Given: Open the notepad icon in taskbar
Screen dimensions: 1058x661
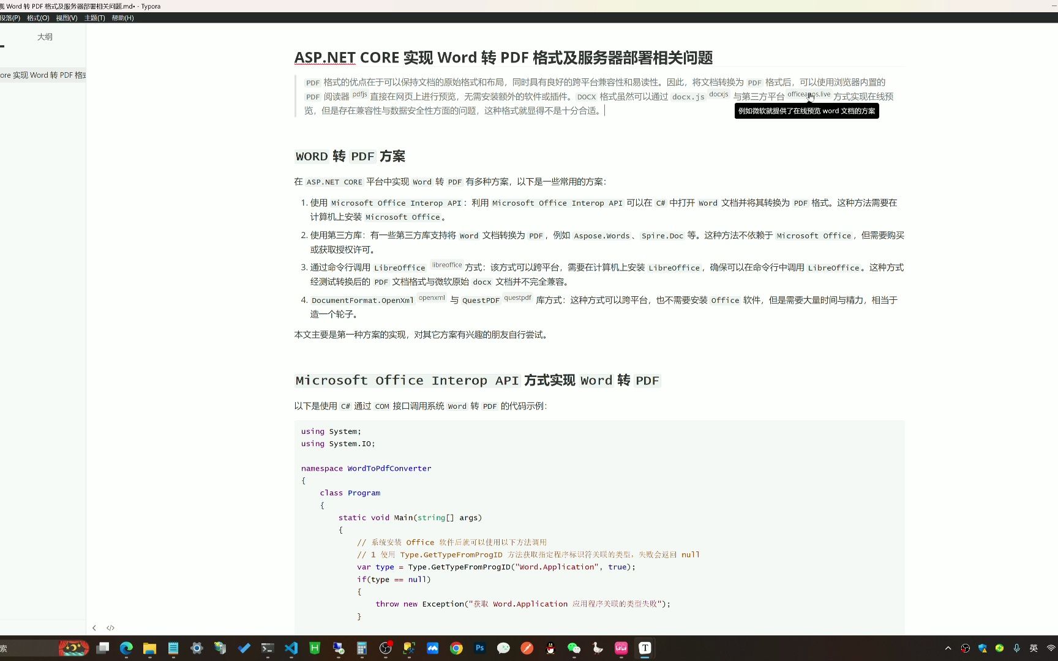Looking at the screenshot, I should (173, 648).
